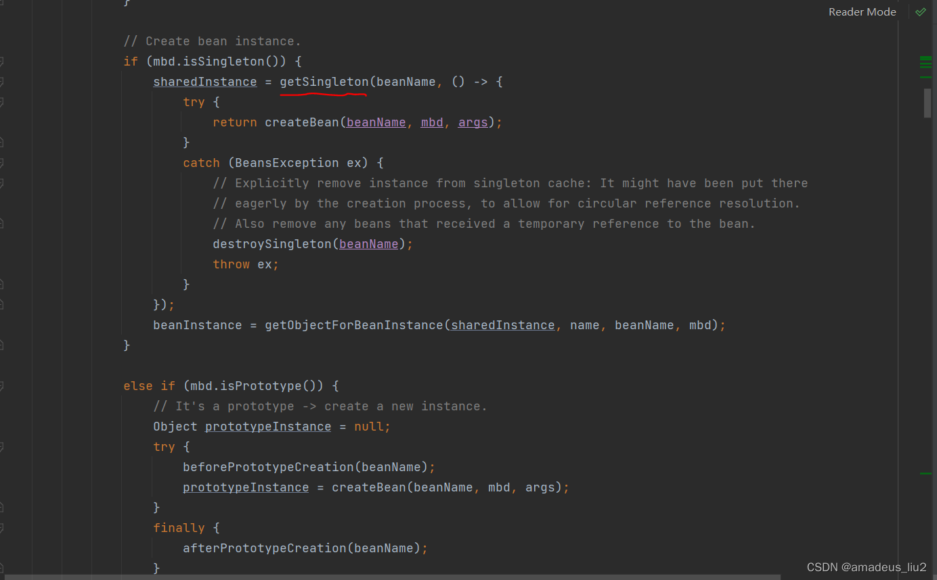The image size is (937, 580).
Task: Click the underlined 'mbd' on the return line
Action: pyautogui.click(x=432, y=122)
